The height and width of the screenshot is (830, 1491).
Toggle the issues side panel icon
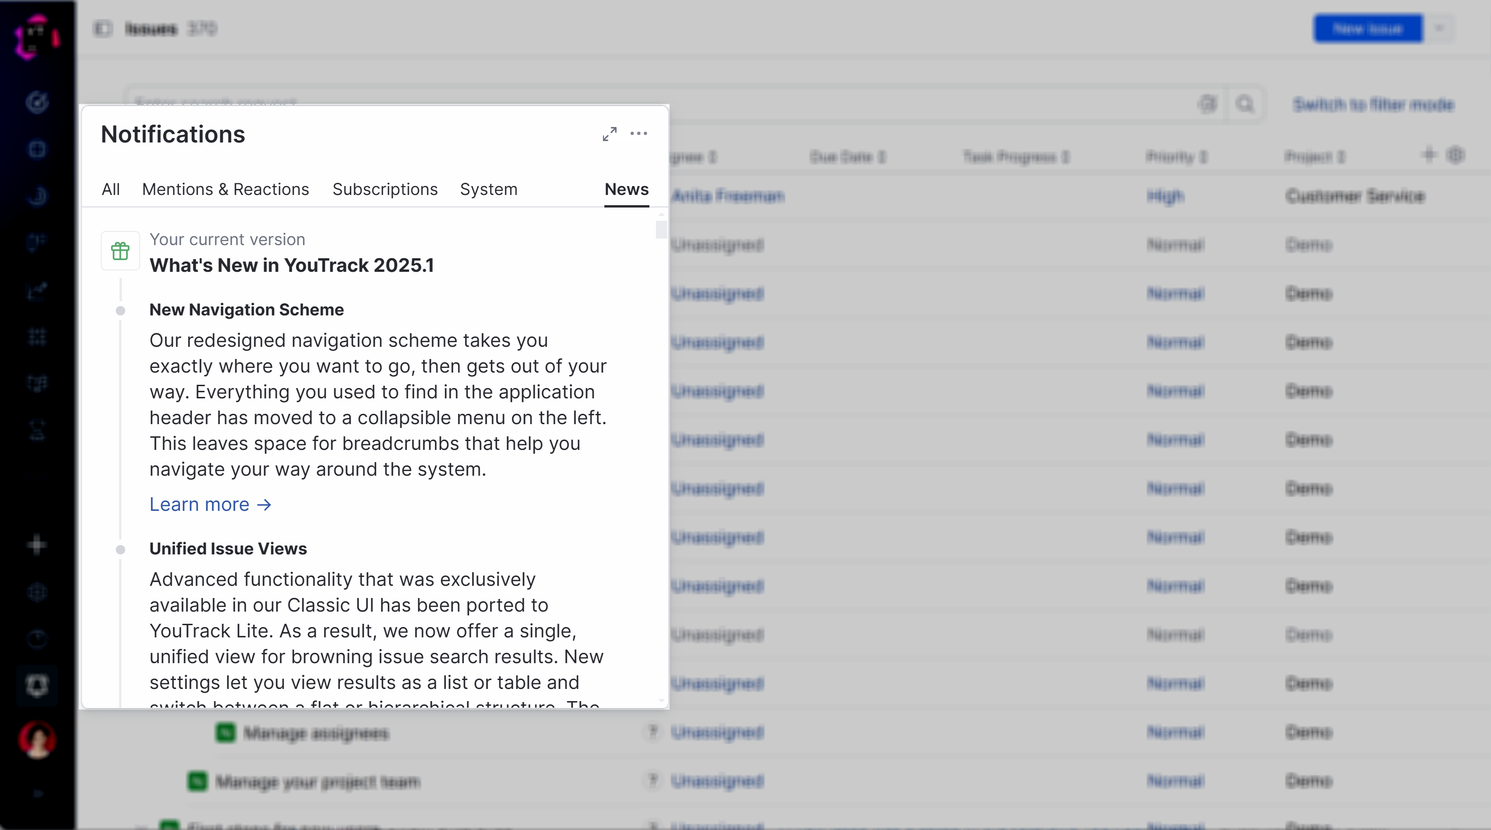click(x=103, y=28)
